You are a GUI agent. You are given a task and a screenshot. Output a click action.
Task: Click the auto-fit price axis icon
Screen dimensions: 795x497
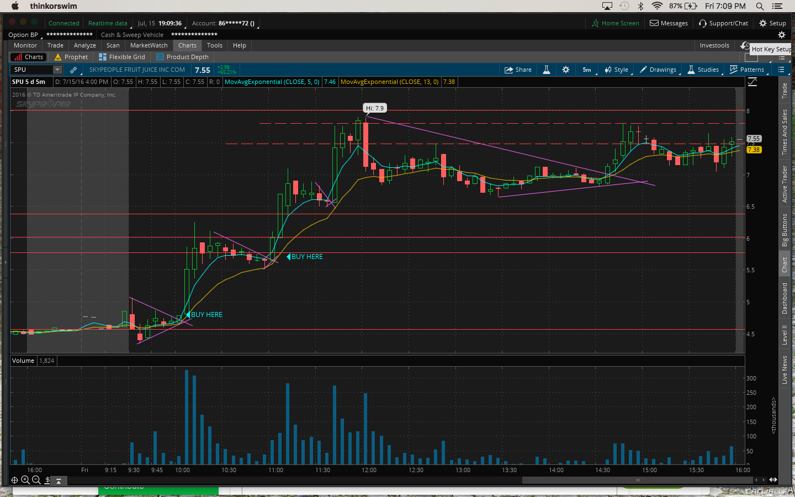coord(47,480)
